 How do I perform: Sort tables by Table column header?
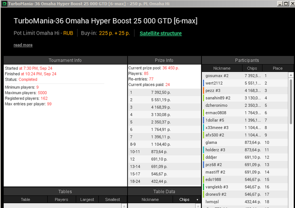25,200
